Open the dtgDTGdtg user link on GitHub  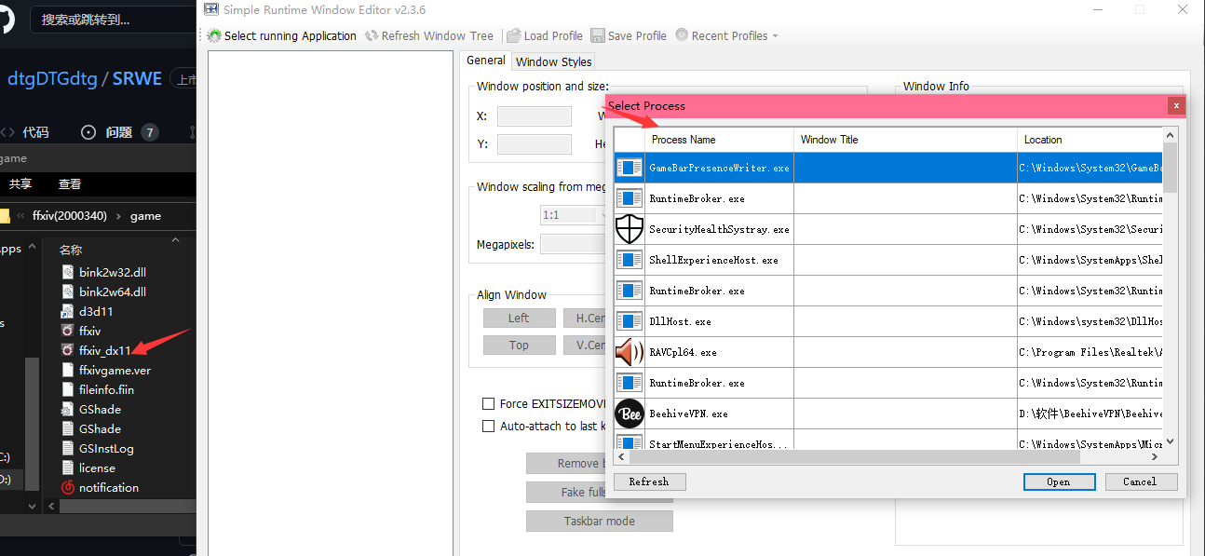tap(52, 79)
